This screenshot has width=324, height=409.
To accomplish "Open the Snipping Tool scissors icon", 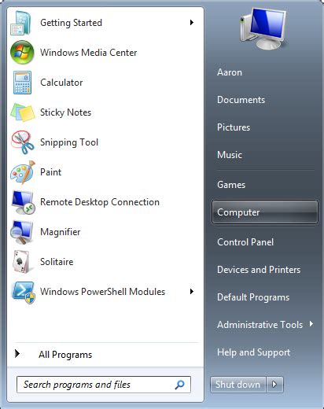I will point(22,142).
